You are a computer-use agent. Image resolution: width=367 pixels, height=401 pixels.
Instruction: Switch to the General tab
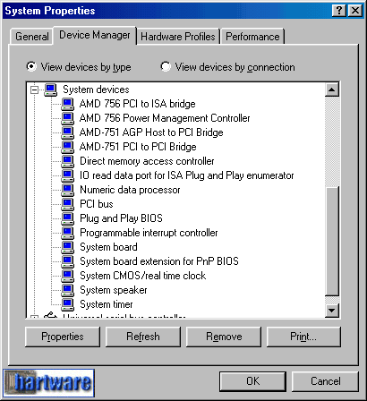(32, 37)
